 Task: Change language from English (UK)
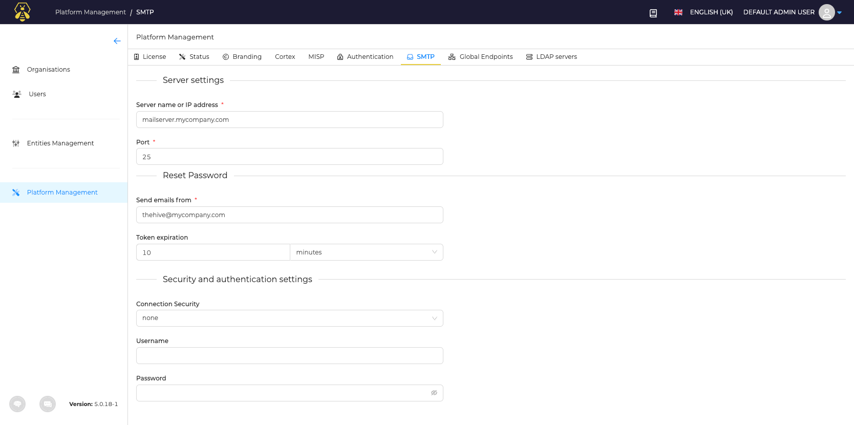click(704, 12)
